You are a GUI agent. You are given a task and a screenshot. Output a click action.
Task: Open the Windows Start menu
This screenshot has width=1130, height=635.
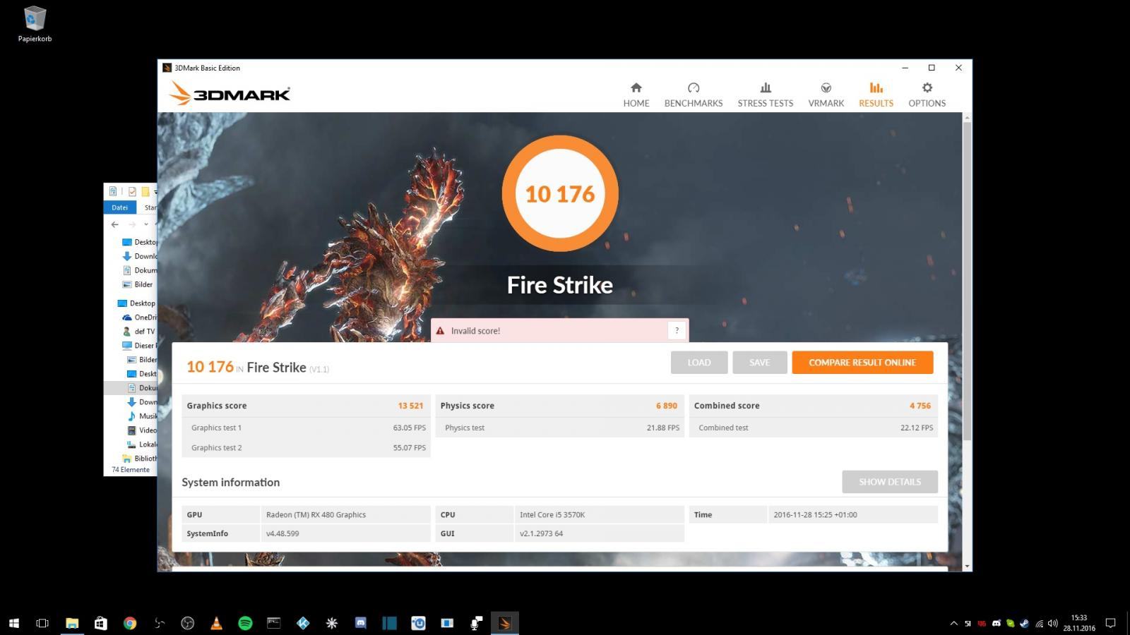pos(13,623)
